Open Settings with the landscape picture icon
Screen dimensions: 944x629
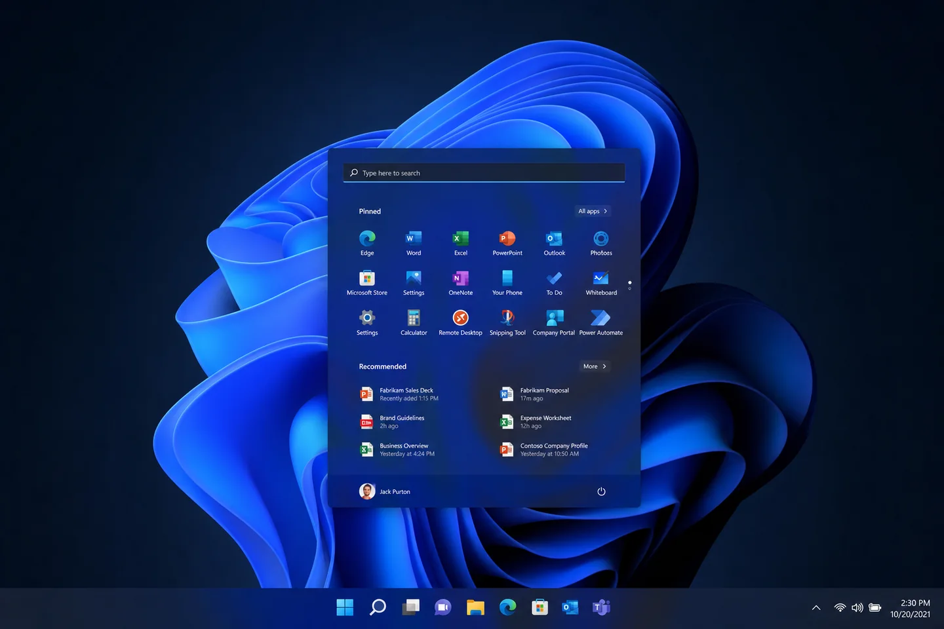pyautogui.click(x=414, y=283)
